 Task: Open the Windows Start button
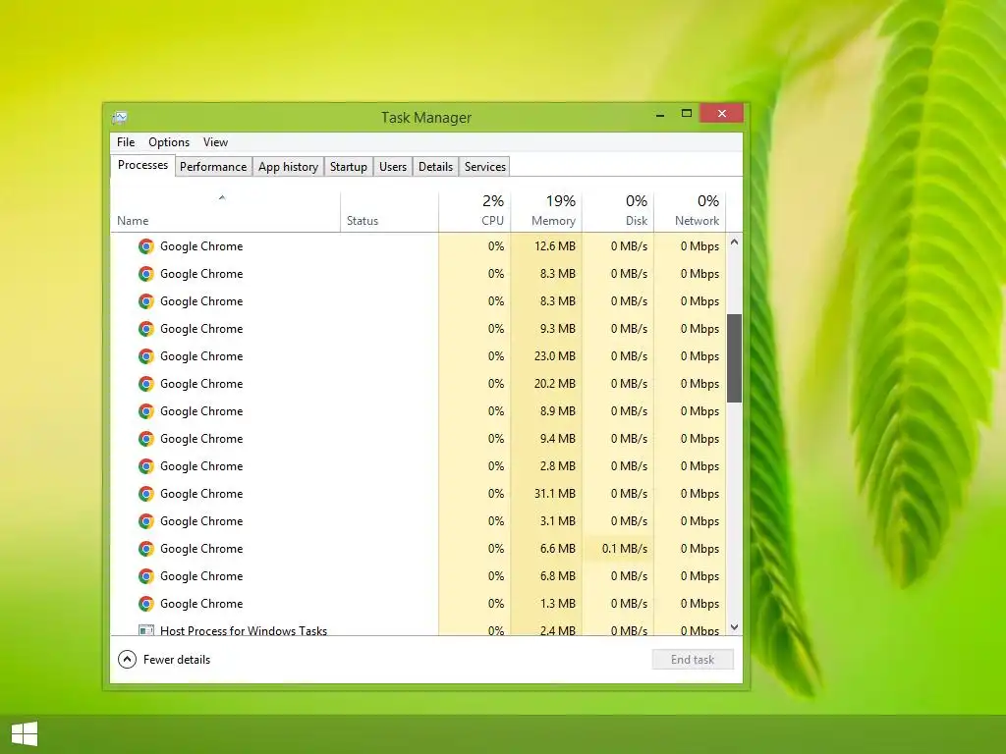click(25, 734)
